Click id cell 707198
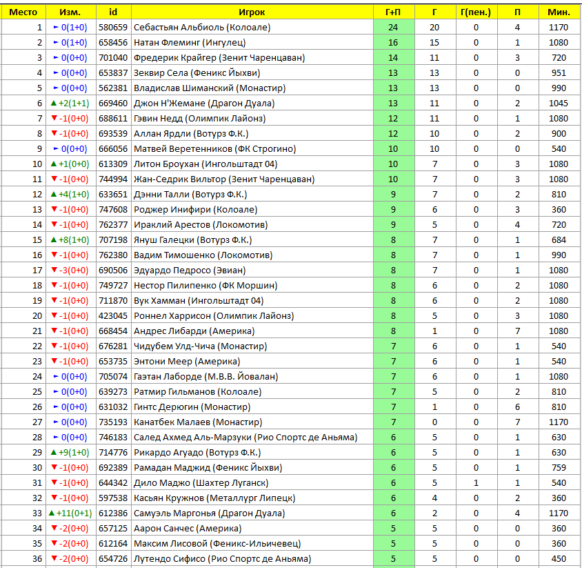Image resolution: width=582 pixels, height=568 pixels. (x=113, y=240)
